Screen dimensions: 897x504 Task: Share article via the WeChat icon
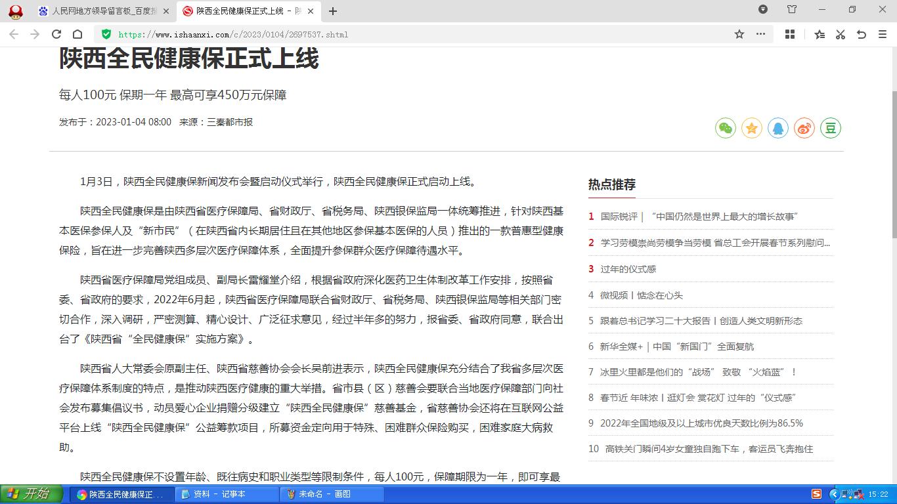726,128
